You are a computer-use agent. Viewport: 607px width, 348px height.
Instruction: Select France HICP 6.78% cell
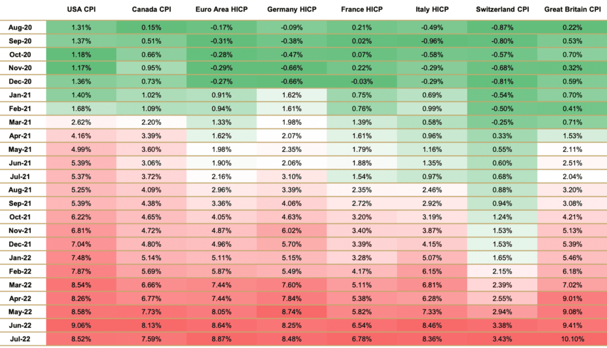[x=362, y=339]
